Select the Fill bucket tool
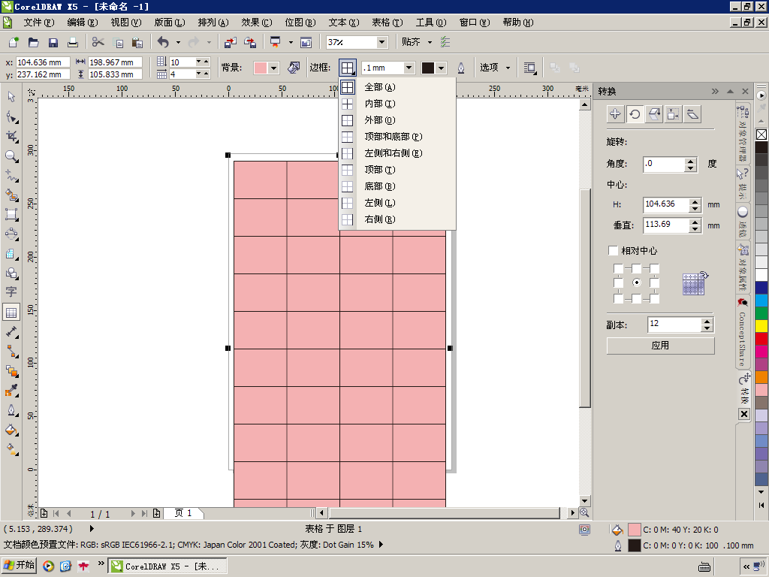The width and height of the screenshot is (769, 577). tap(11, 430)
